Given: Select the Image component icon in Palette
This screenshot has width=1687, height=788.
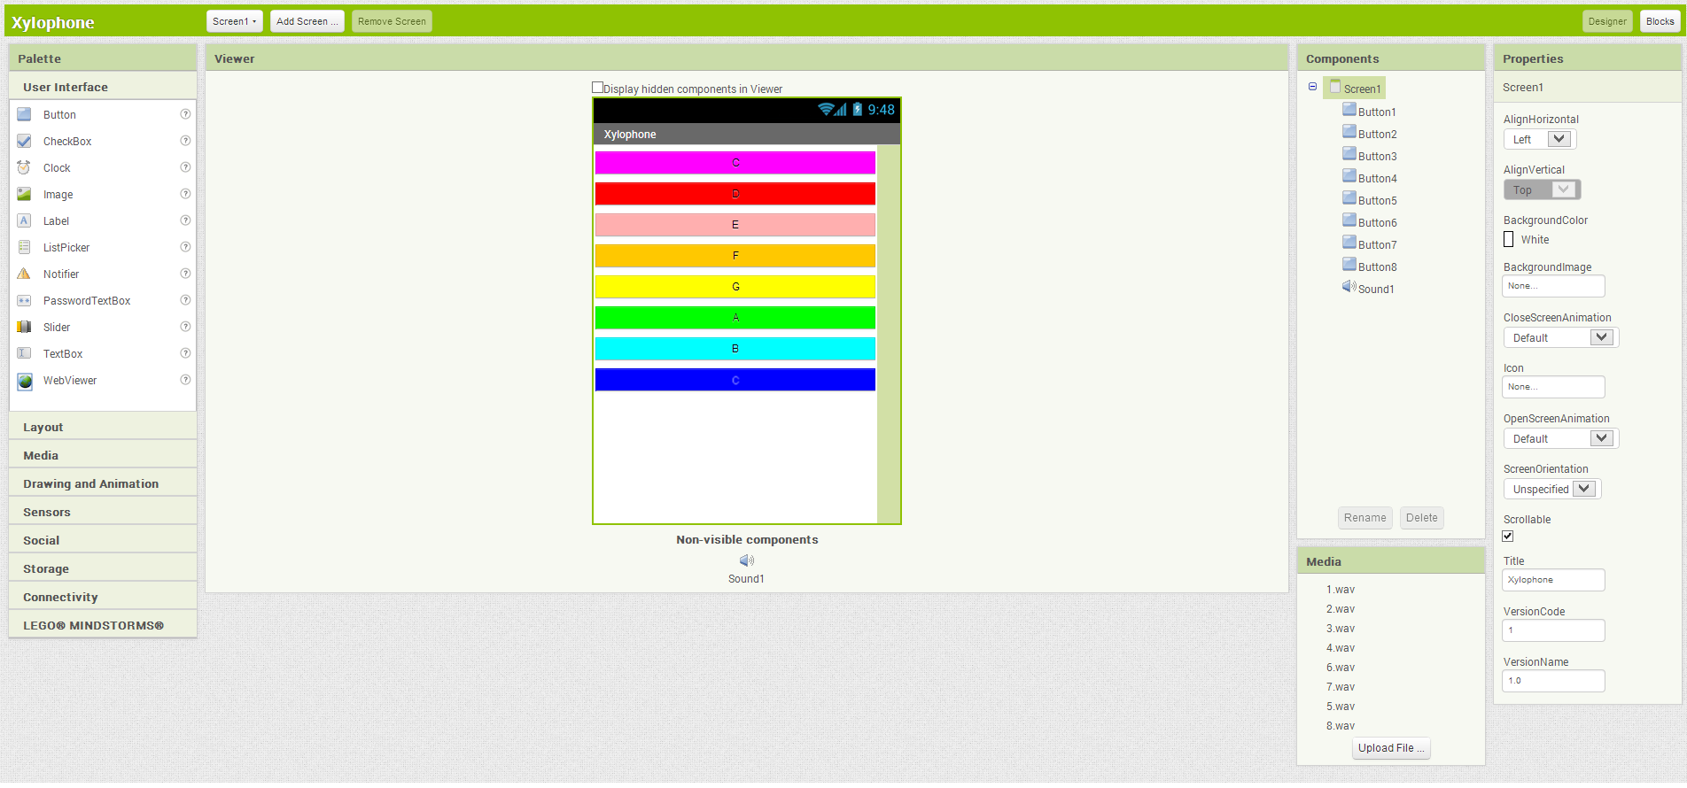Looking at the screenshot, I should pos(24,194).
